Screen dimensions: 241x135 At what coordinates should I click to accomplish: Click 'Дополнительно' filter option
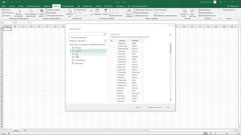tap(116, 16)
